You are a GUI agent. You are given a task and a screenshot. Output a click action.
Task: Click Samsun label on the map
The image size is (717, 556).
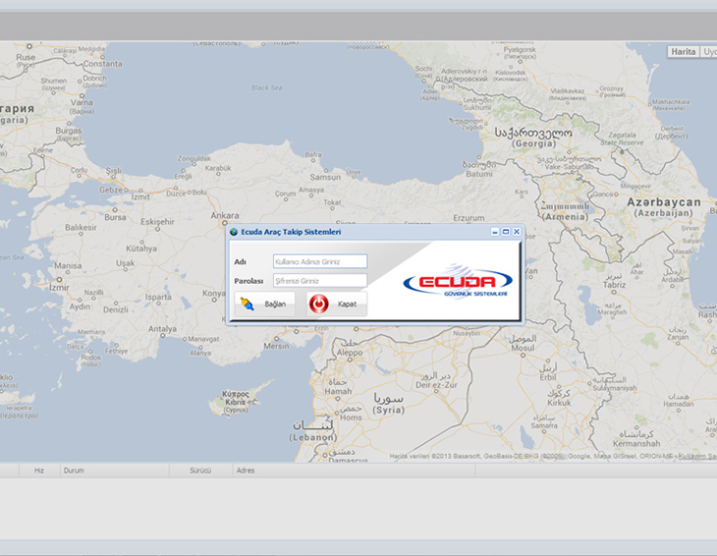(325, 178)
